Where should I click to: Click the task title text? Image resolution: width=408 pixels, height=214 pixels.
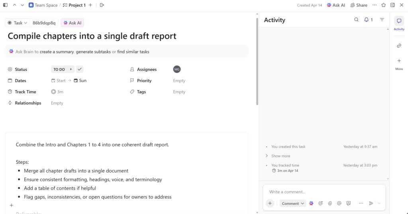[x=92, y=36]
